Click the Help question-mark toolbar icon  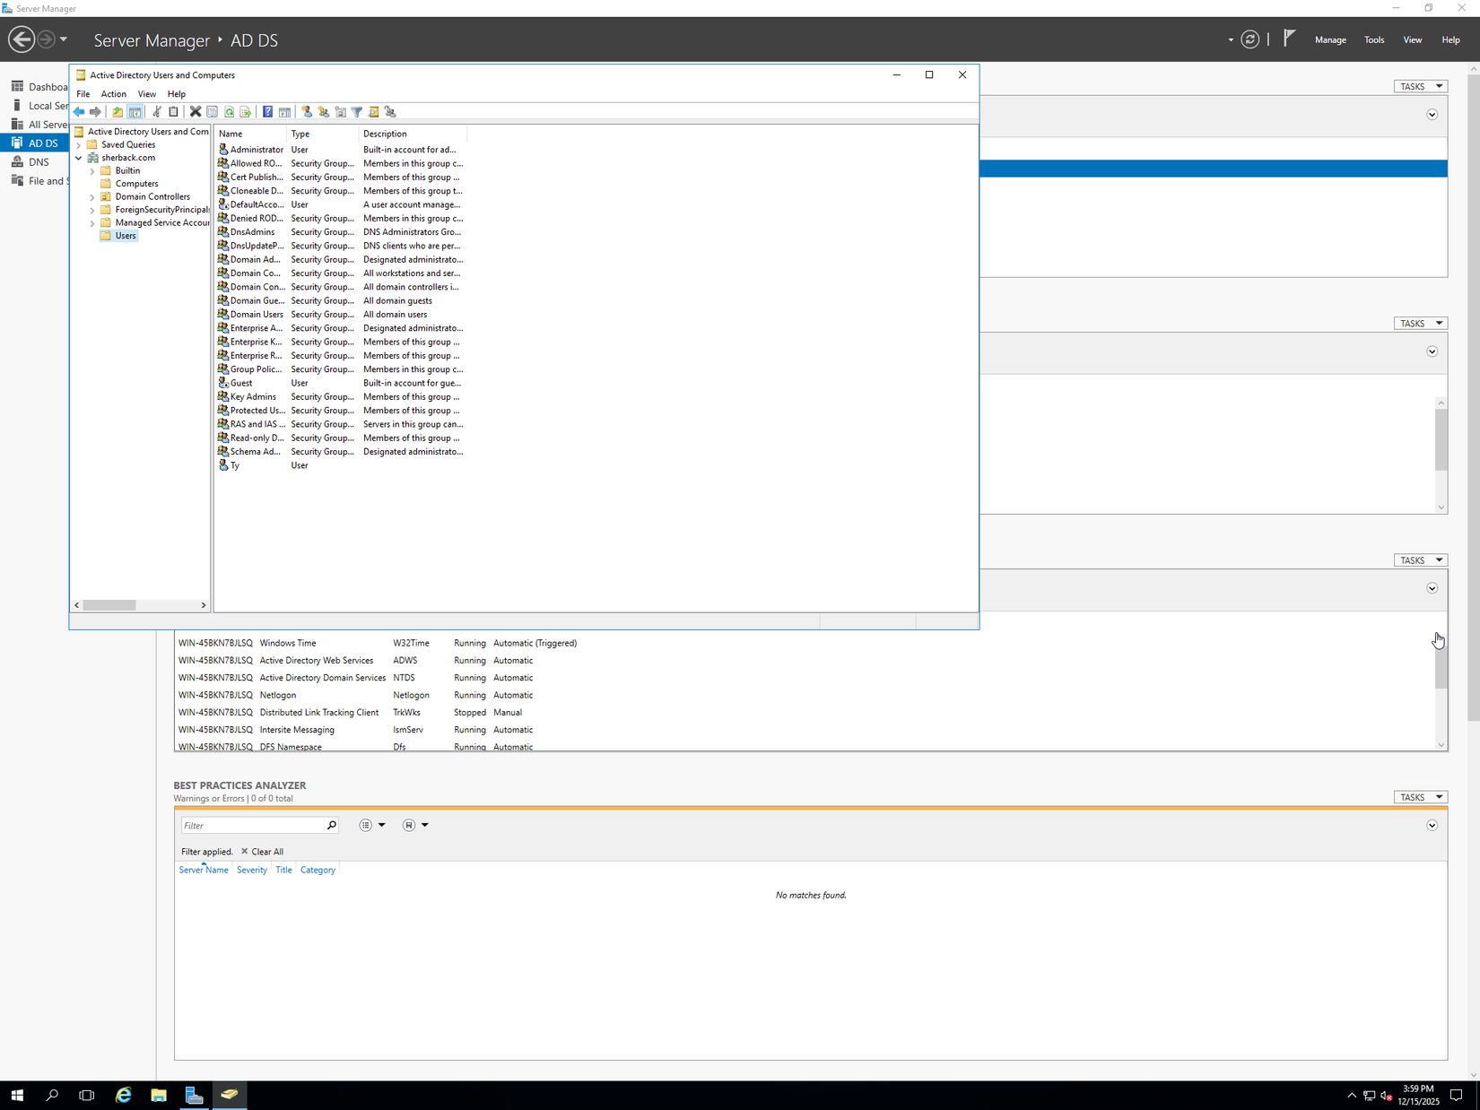[268, 111]
